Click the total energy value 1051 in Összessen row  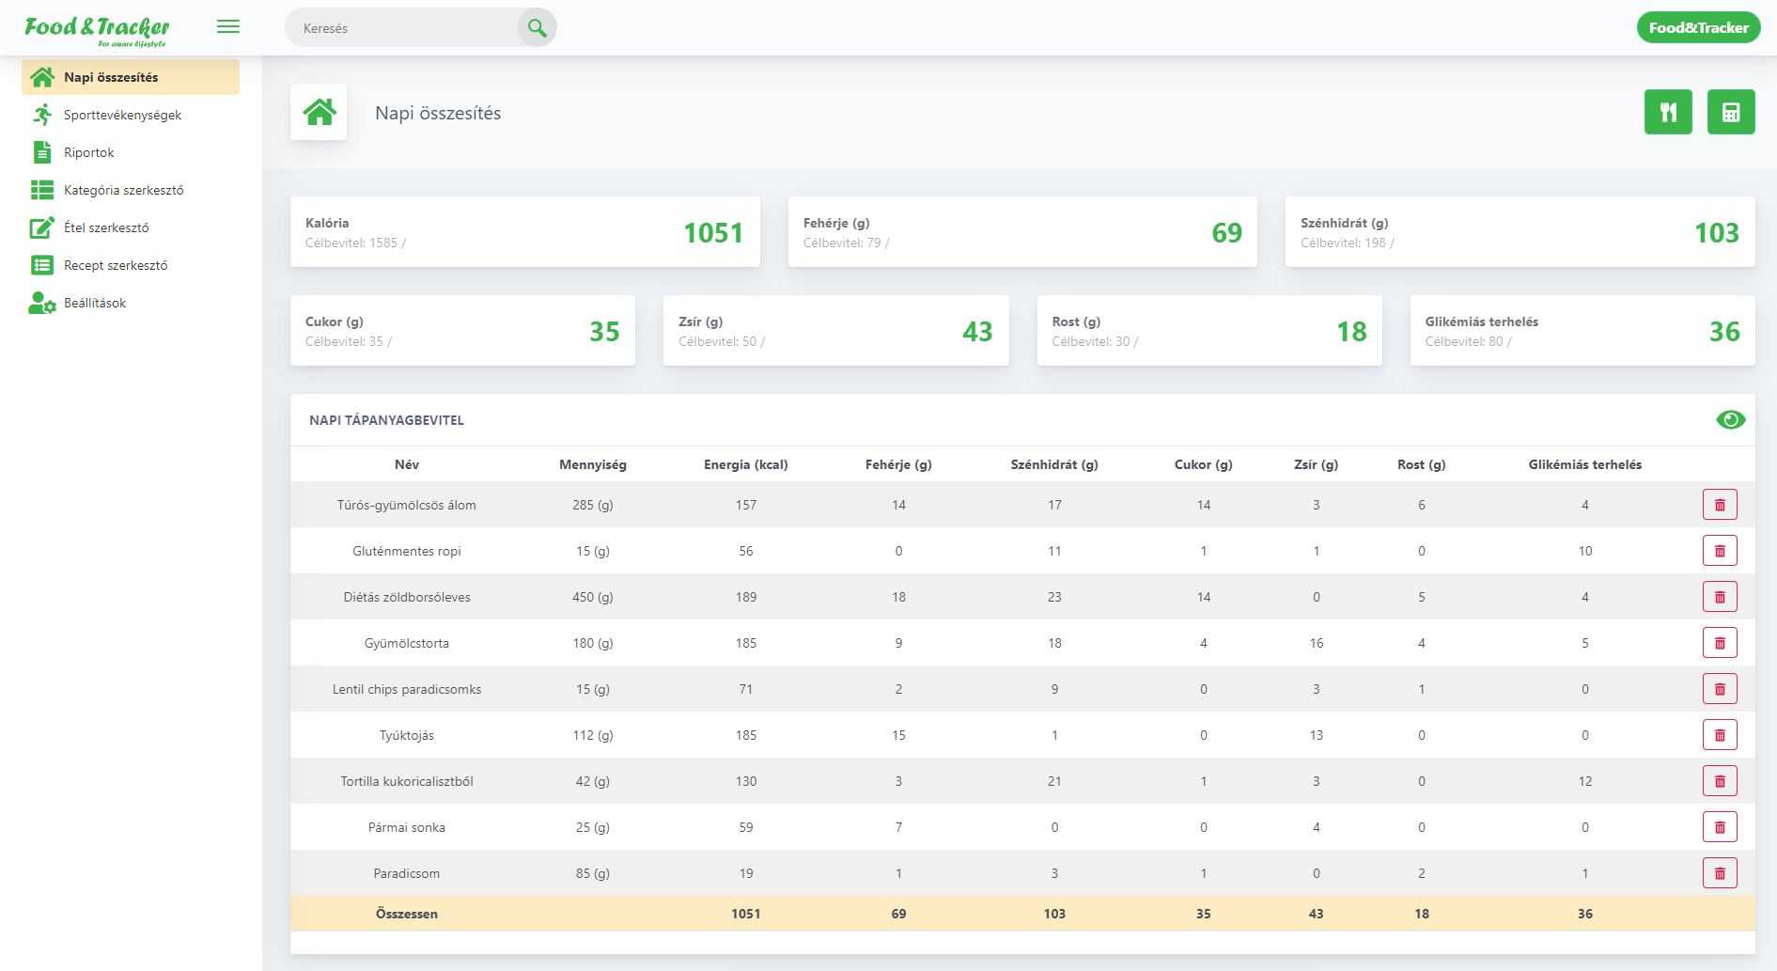746,914
